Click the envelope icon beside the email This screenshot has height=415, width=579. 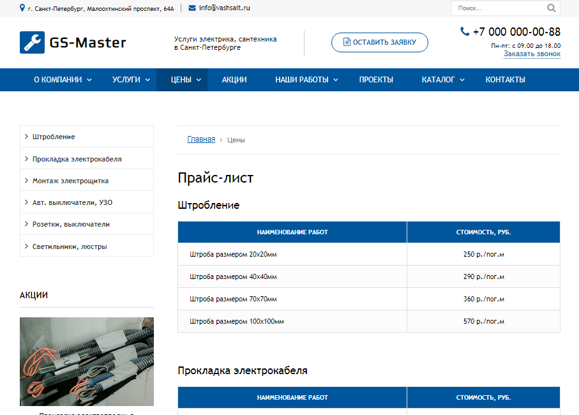(192, 8)
